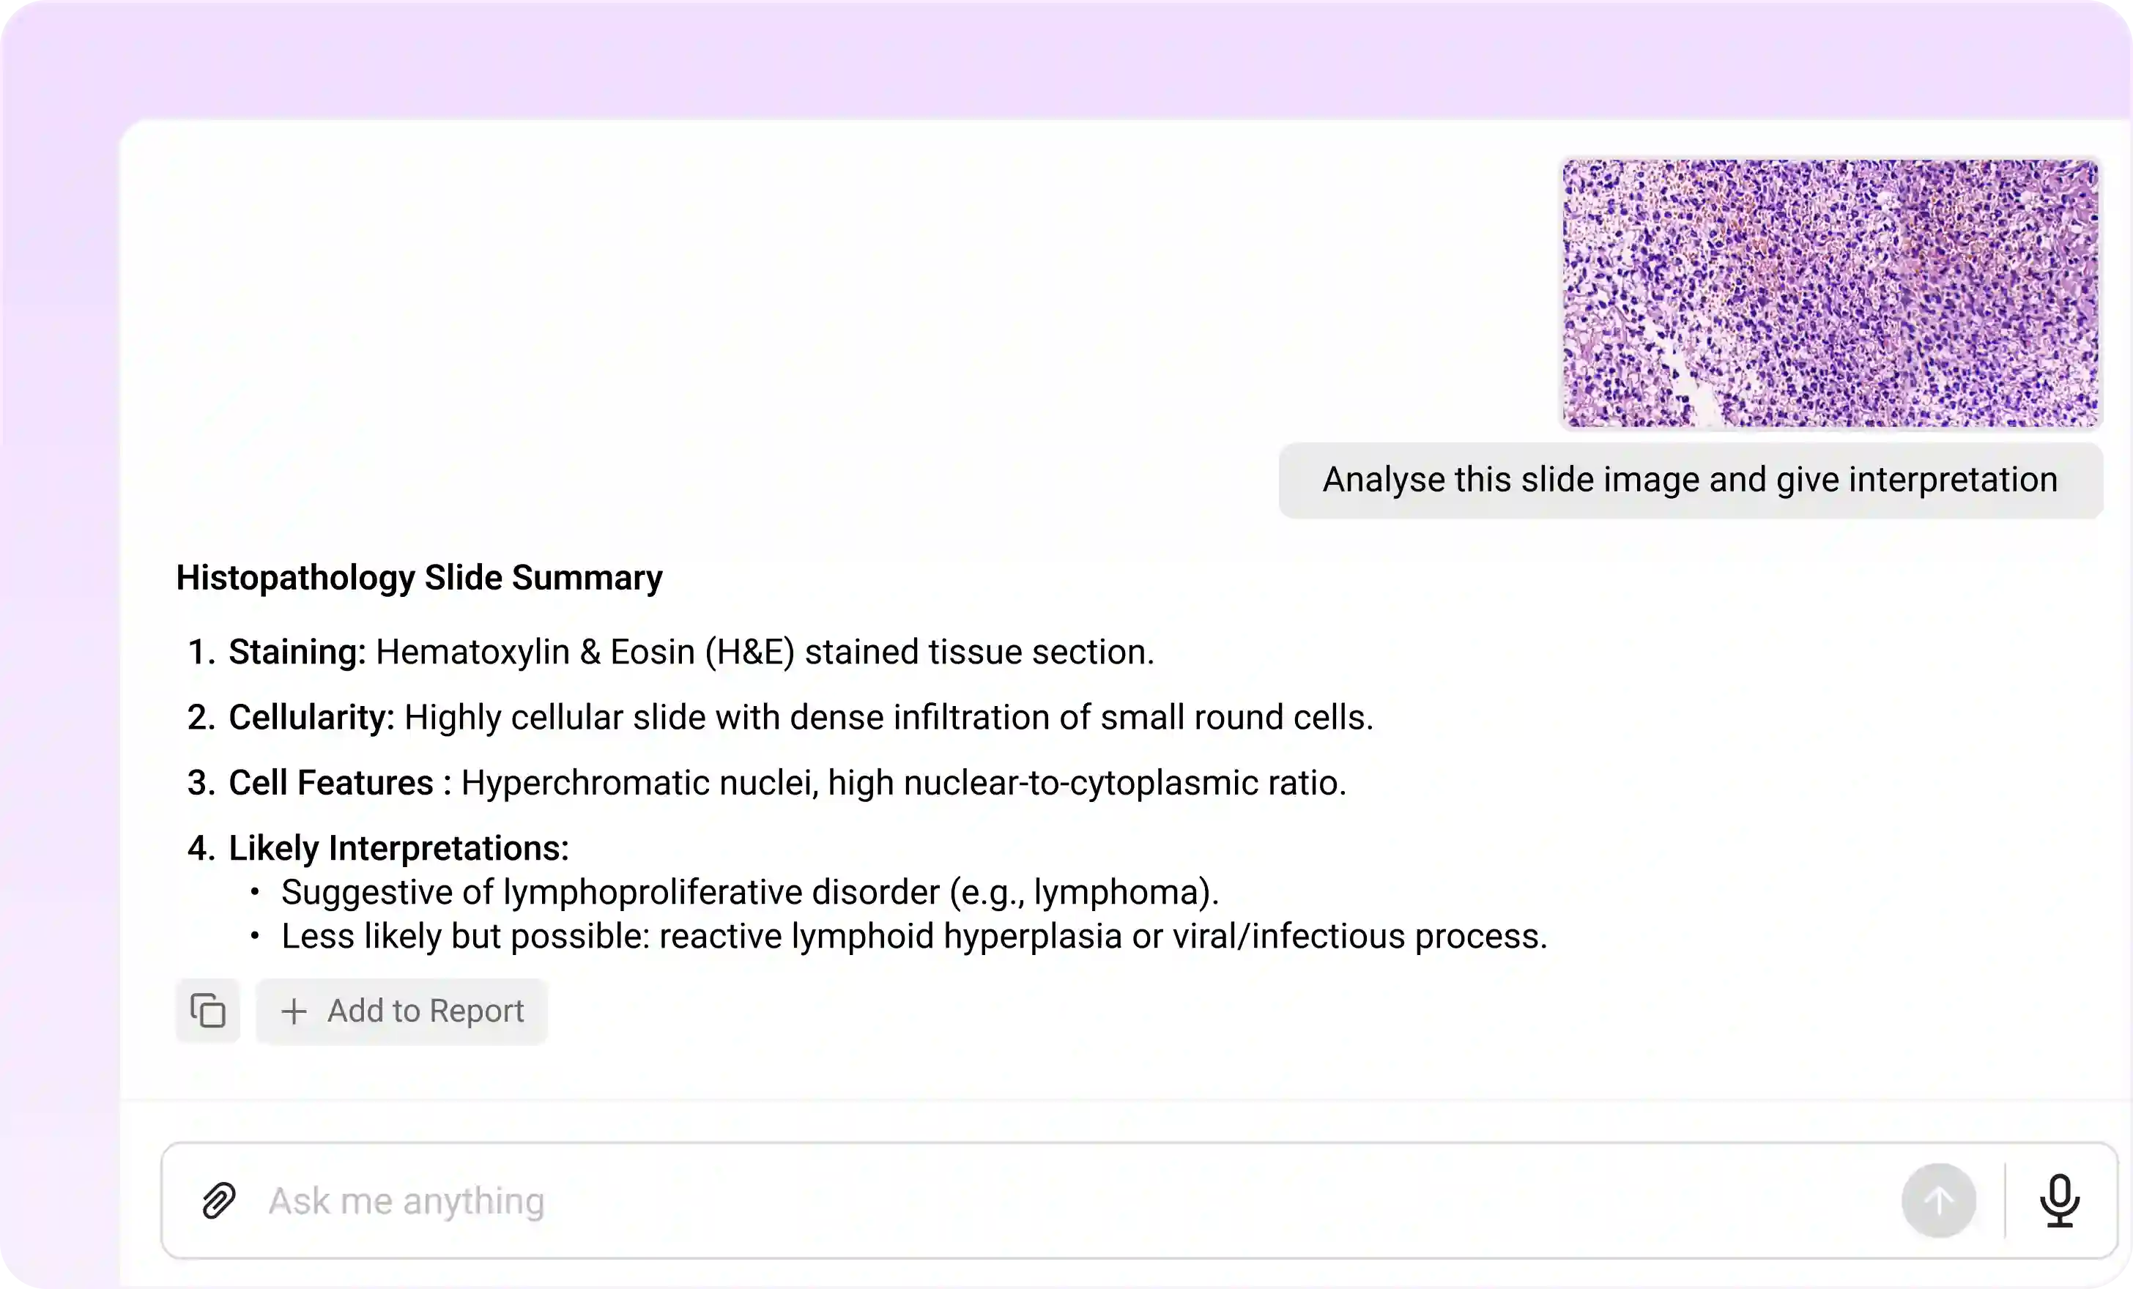Click the 'Likely Interpretations:' label
This screenshot has height=1289, width=2133.
click(x=398, y=847)
